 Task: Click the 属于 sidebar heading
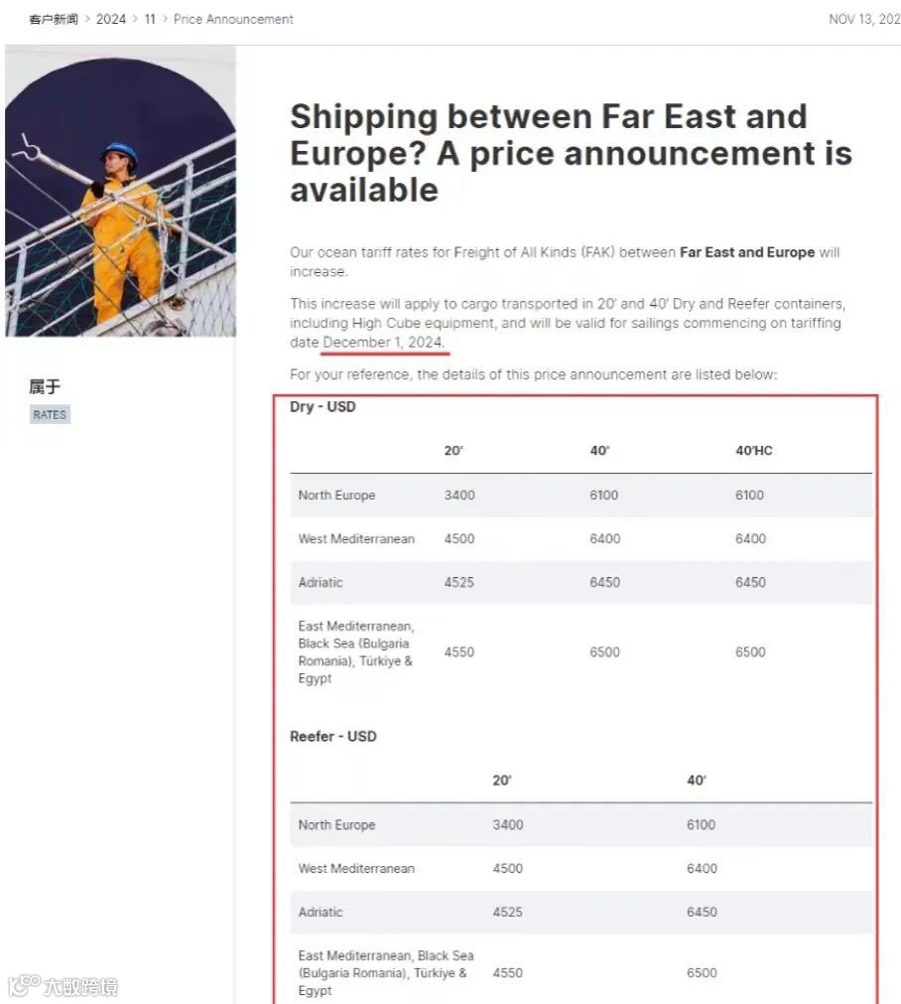click(x=45, y=386)
